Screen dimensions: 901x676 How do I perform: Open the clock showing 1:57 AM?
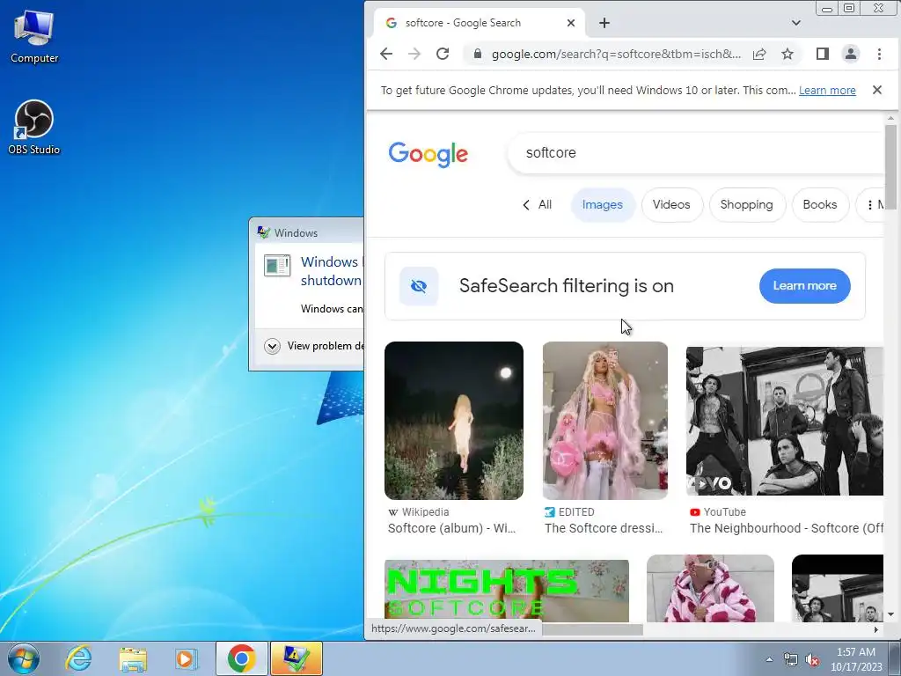tap(856, 659)
